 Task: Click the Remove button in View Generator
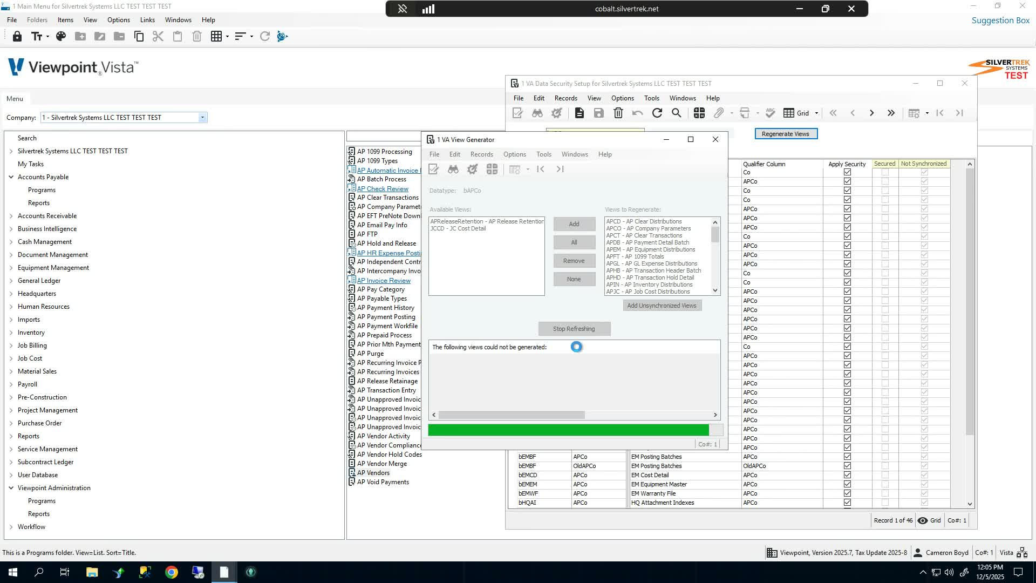(x=574, y=261)
